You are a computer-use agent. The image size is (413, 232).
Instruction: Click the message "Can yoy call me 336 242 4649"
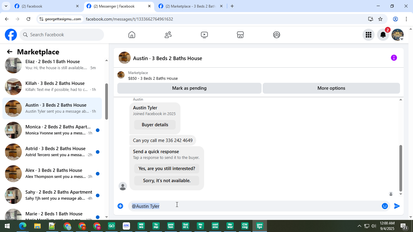pos(163,140)
